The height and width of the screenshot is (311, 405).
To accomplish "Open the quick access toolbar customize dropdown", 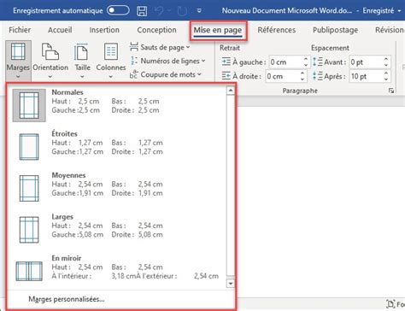I will pyautogui.click(x=199, y=11).
